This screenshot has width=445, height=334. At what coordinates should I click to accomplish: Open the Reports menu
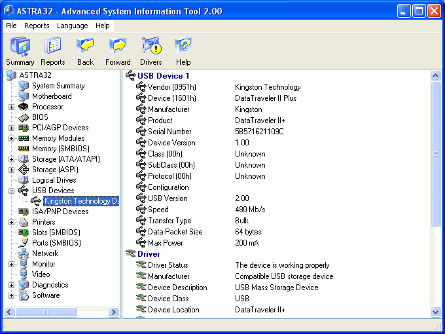37,26
